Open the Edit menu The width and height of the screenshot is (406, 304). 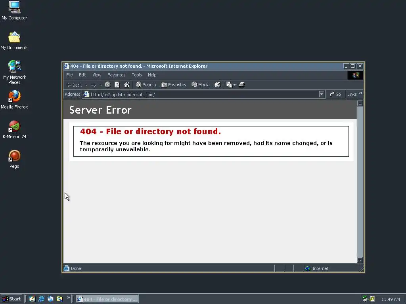(x=82, y=75)
